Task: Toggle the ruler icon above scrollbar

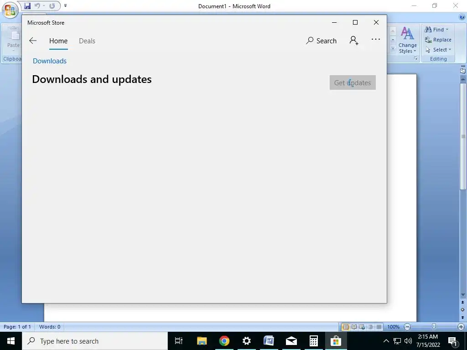Action: pyautogui.click(x=462, y=71)
